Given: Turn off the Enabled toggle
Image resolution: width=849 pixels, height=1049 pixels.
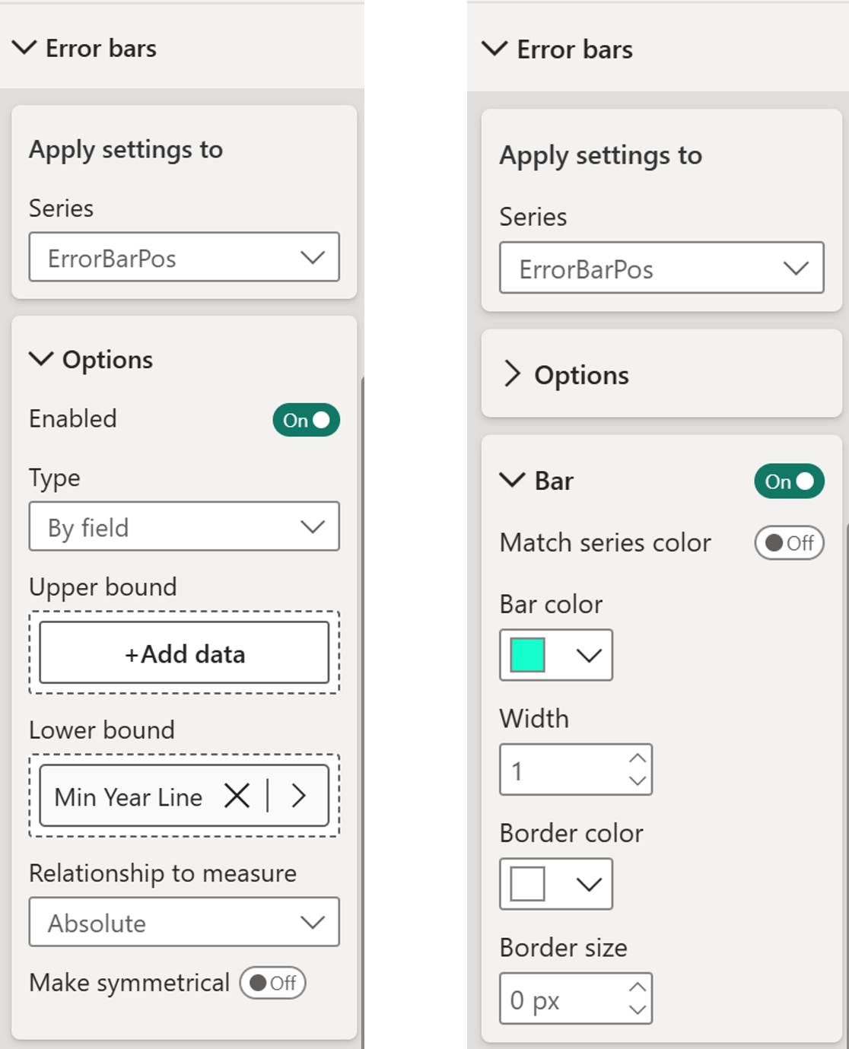Looking at the screenshot, I should [x=306, y=420].
